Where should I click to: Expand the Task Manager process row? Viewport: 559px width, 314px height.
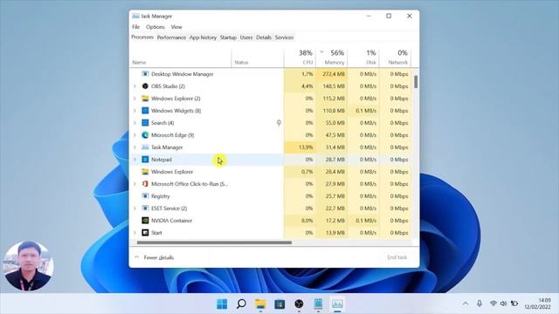(x=135, y=147)
